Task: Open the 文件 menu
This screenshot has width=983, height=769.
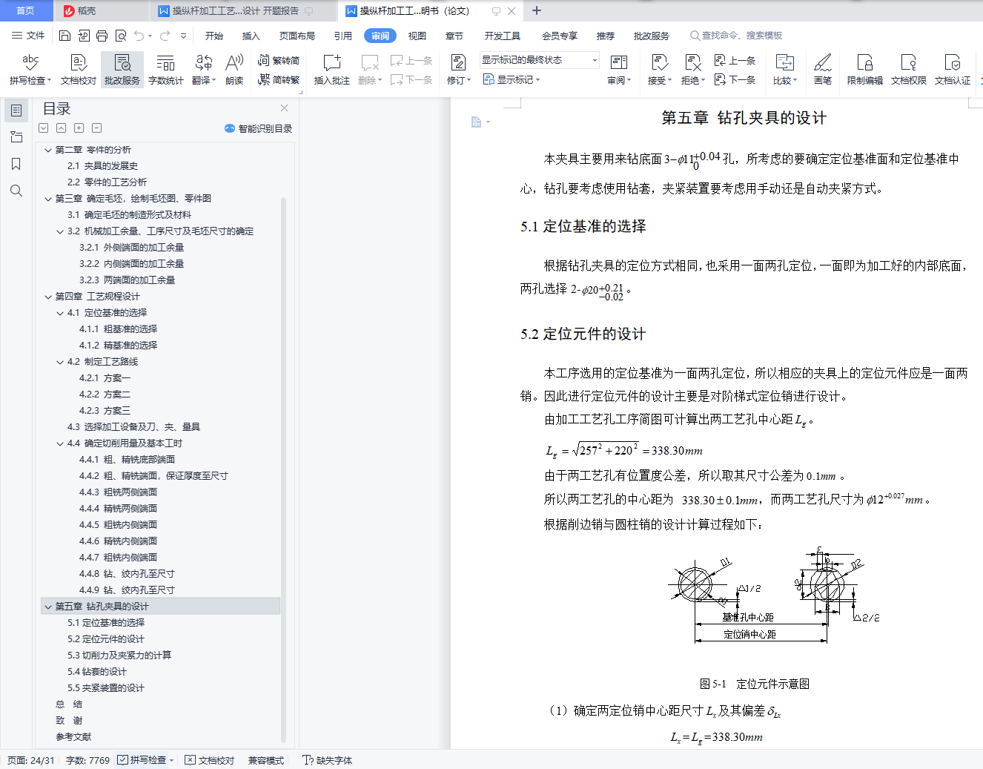Action: click(x=28, y=36)
